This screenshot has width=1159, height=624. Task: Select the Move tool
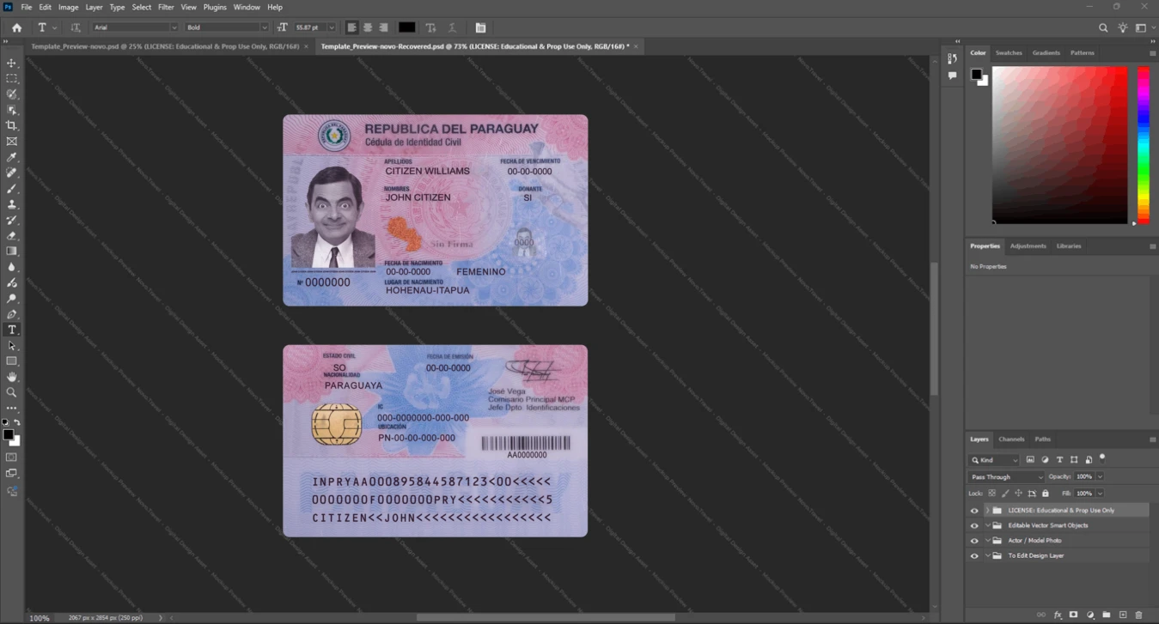click(x=12, y=64)
